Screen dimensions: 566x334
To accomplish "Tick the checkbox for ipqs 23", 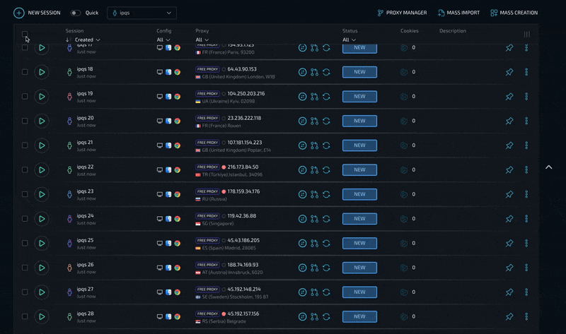I will click(25, 194).
